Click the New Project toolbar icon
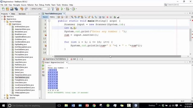This screenshot has width=193, height=108. [8, 9]
